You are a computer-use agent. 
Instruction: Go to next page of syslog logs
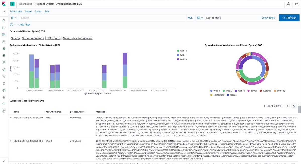click(294, 106)
